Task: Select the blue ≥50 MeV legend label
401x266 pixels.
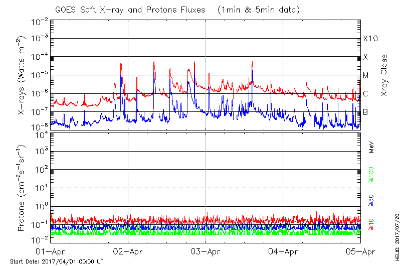Action: pos(371,200)
